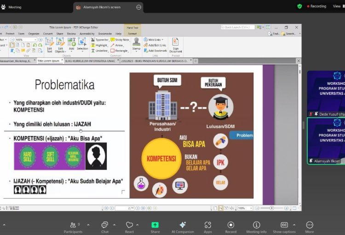This screenshot has height=235, width=345.
Task: Switch to the BUKU-KURIKULUM-INFORMATIKA document tab
Action: click(89, 61)
